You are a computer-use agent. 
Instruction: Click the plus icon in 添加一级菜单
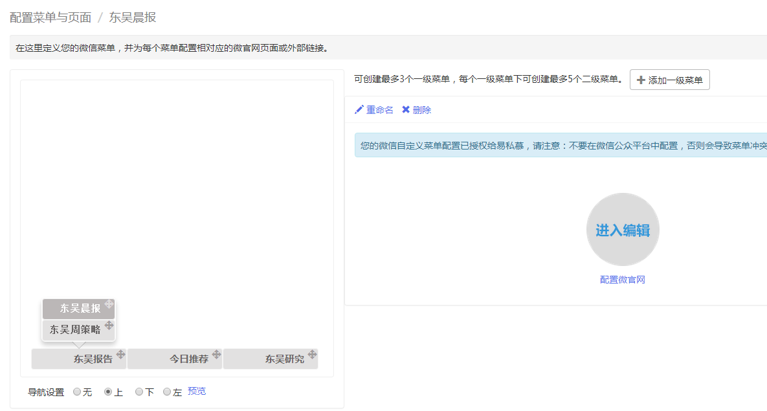641,80
